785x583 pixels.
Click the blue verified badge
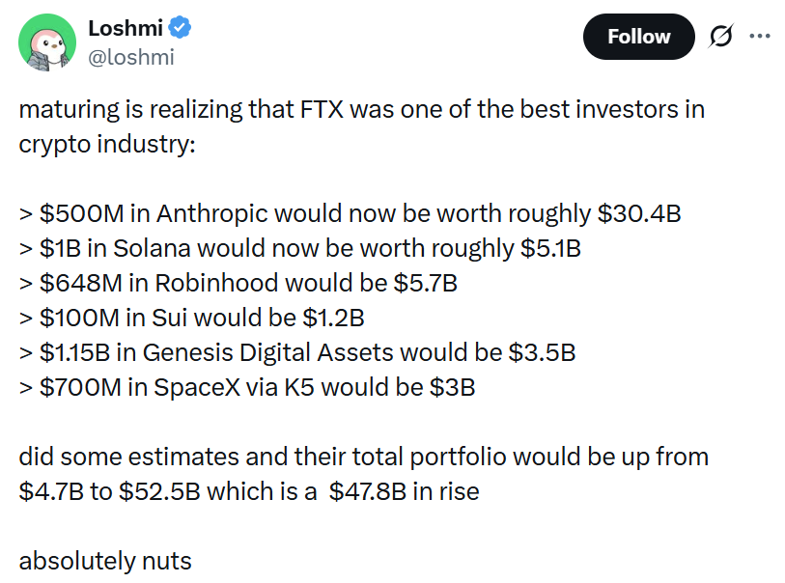coord(180,29)
